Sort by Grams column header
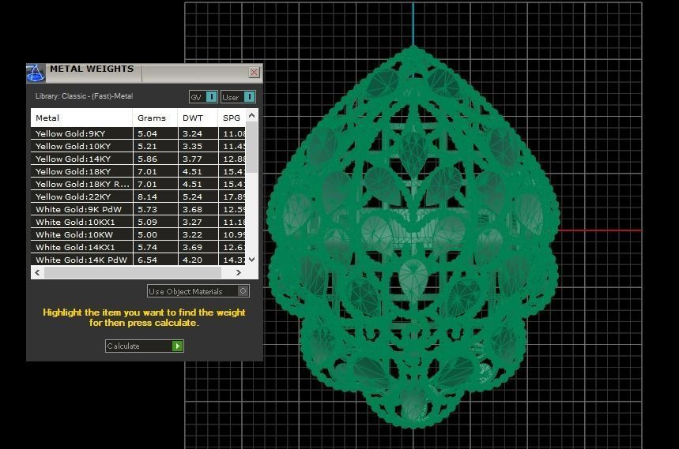Viewport: 679px width, 449px height. [x=155, y=118]
